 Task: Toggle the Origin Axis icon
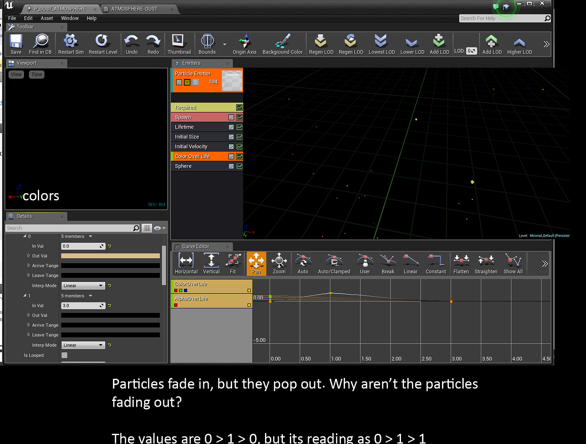245,44
